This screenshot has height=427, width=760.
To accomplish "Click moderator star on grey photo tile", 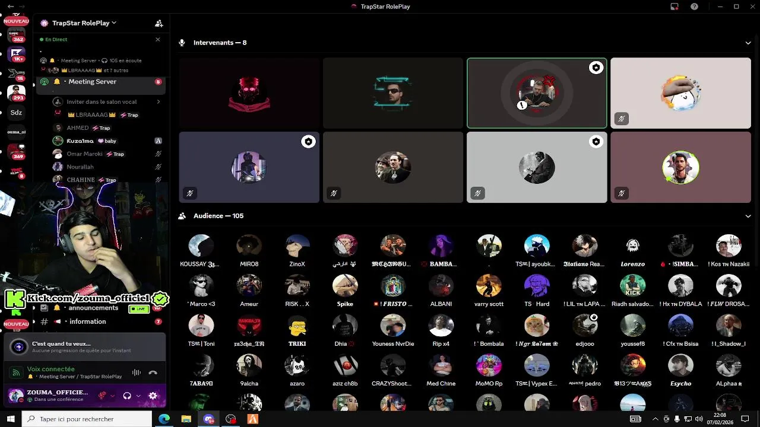I will (x=596, y=142).
